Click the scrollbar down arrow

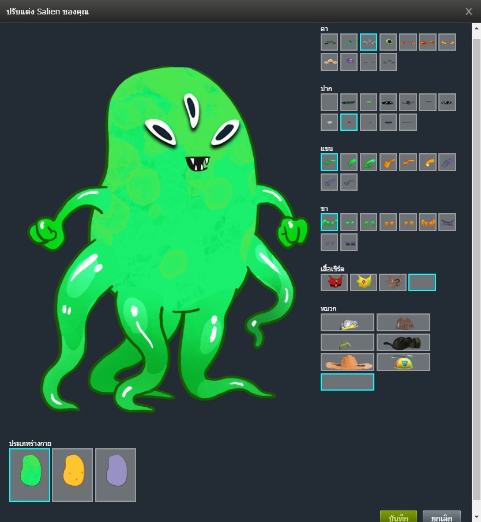coord(476,517)
